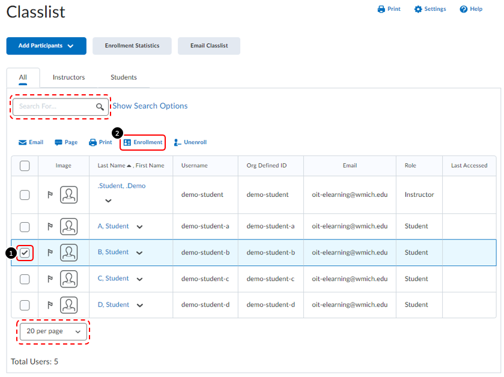Toggle the select-all checkbox in the header
Screen dimensions: 504x377
click(24, 166)
